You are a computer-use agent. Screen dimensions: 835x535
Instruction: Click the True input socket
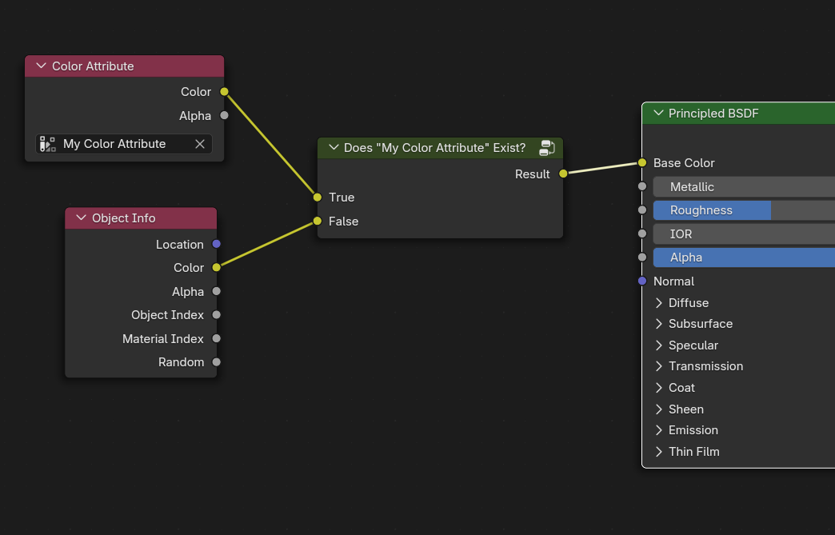tap(318, 198)
